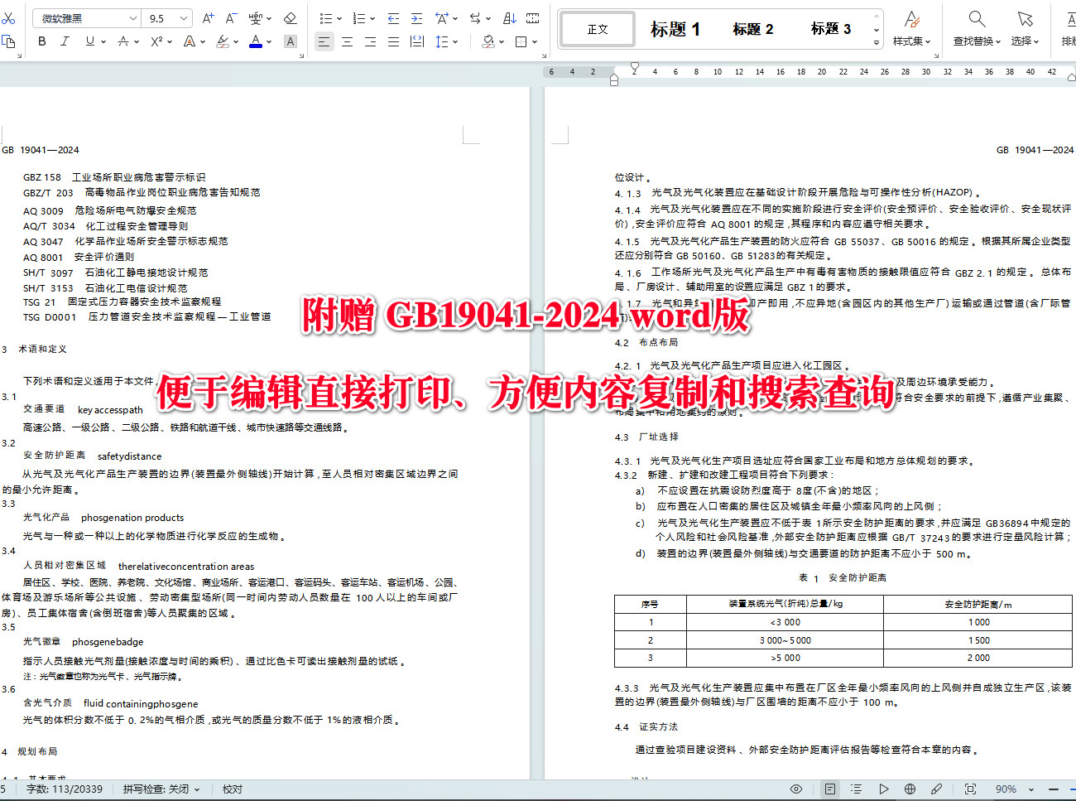The width and height of the screenshot is (1076, 801).
Task: Increase font size with A+ icon
Action: (x=208, y=18)
